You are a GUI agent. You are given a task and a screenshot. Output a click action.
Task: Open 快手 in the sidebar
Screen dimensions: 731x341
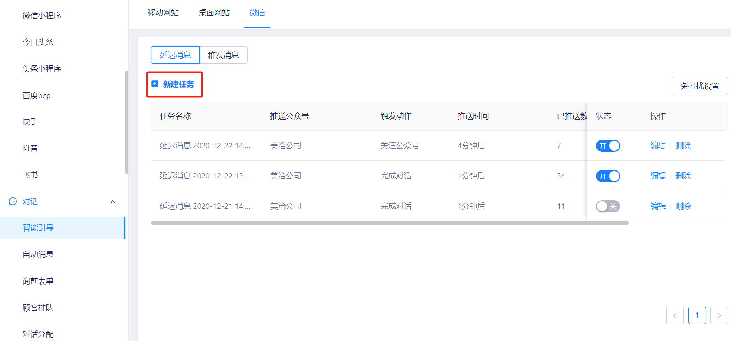tap(30, 122)
